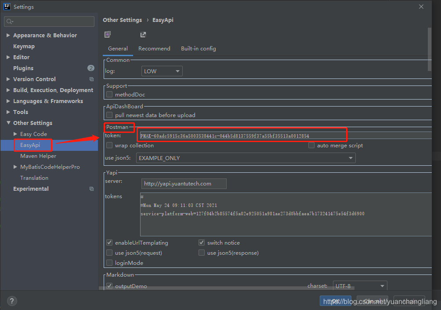
Task: Enable auto merge script option
Action: tap(311, 145)
